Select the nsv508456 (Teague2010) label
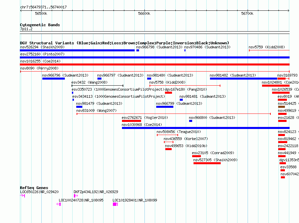The width and height of the screenshot is (299, 223). pos(179,132)
